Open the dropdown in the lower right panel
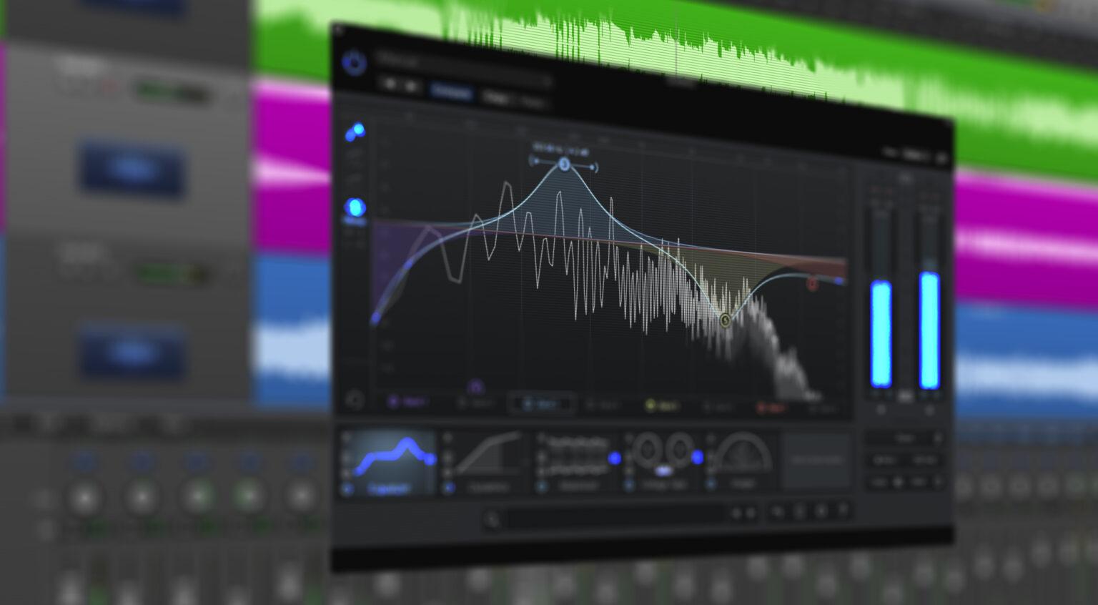The width and height of the screenshot is (1098, 605). pyautogui.click(x=904, y=438)
